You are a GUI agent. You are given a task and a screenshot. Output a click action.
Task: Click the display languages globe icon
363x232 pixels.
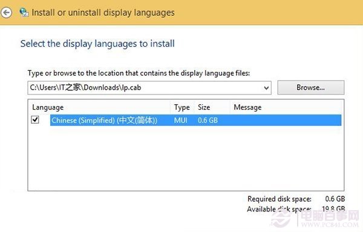(24, 12)
